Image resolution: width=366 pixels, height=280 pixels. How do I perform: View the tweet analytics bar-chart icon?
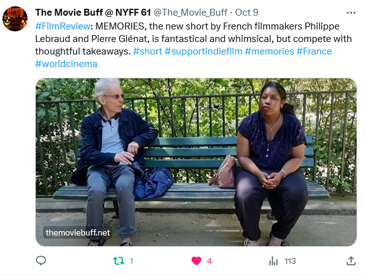[x=273, y=261]
